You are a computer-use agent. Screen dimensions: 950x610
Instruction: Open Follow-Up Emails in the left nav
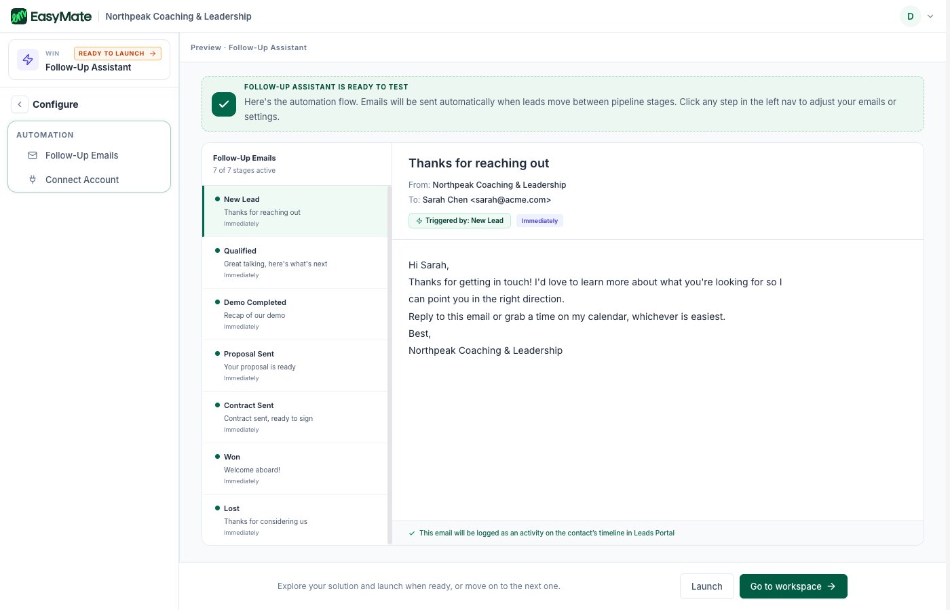89,155
